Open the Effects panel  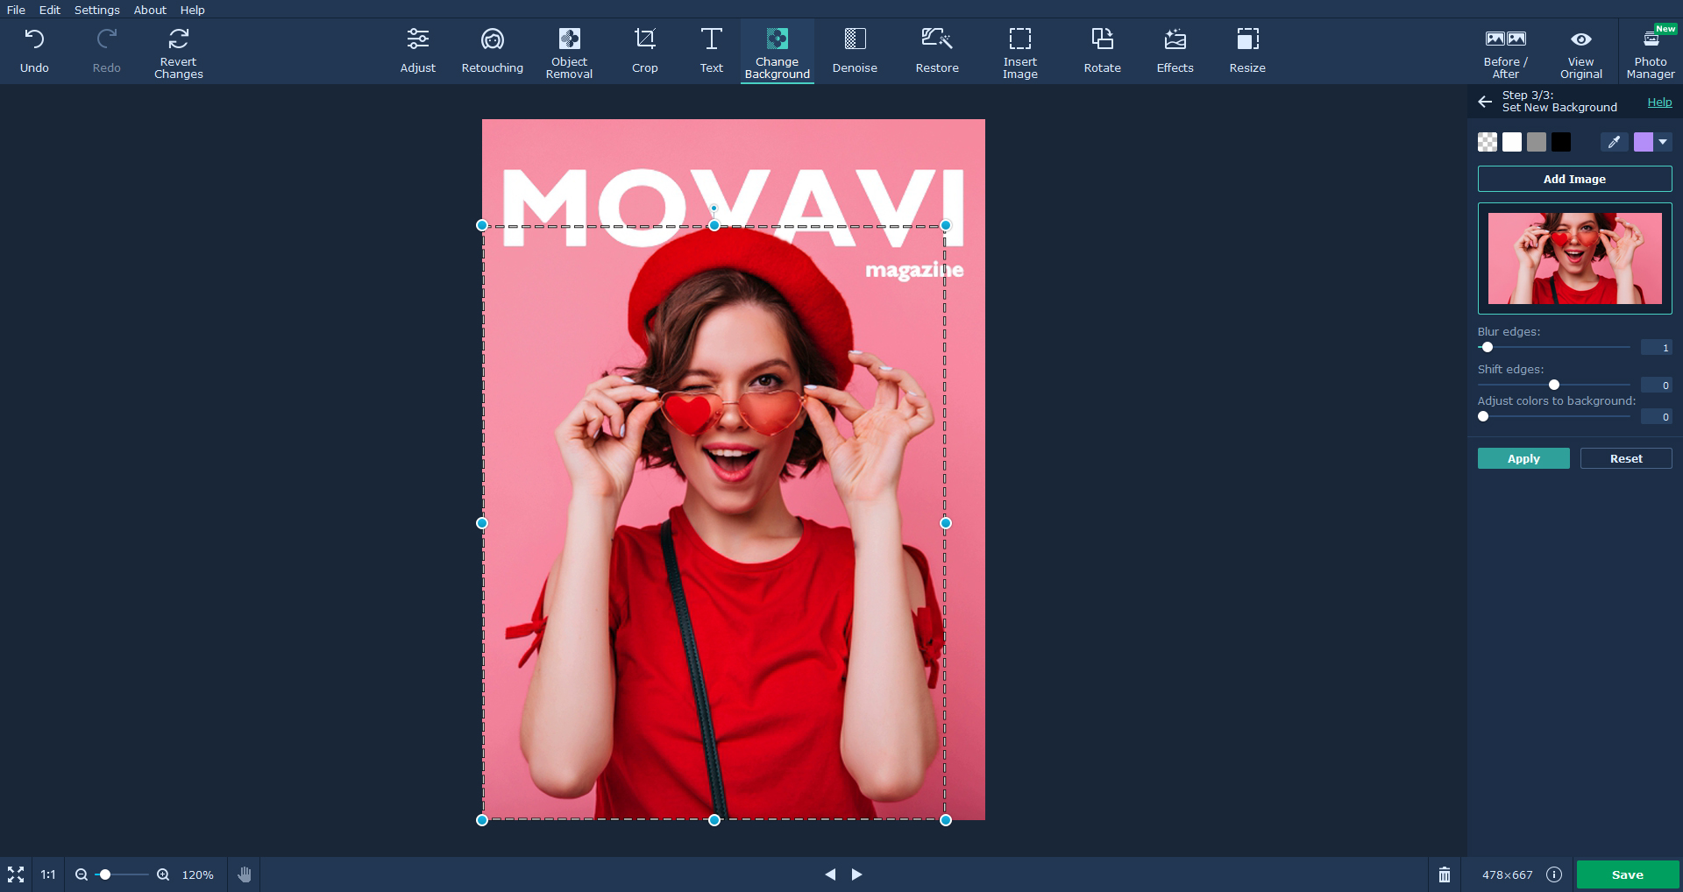pos(1175,52)
